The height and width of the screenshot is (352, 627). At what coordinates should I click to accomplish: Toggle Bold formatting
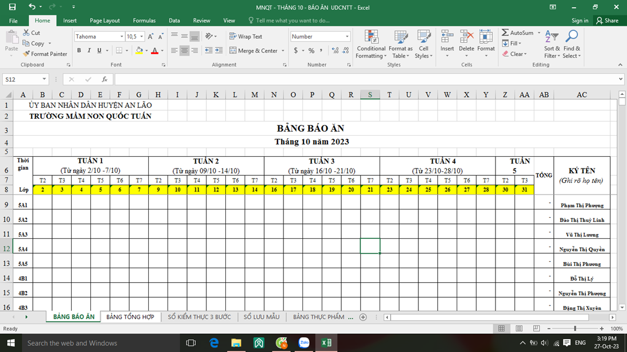pyautogui.click(x=79, y=50)
